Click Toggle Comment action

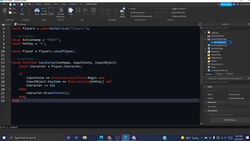[x=179, y=9]
